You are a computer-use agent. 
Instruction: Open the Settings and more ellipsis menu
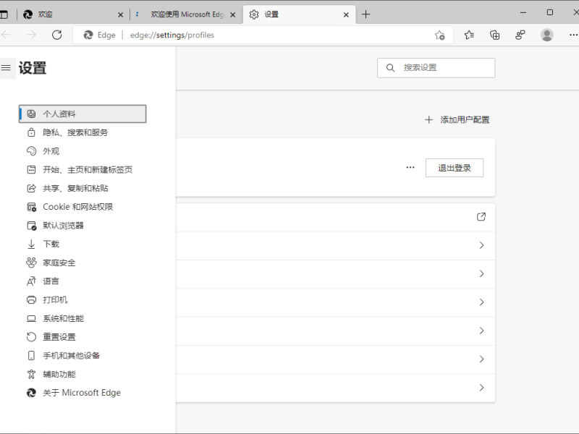click(x=573, y=35)
